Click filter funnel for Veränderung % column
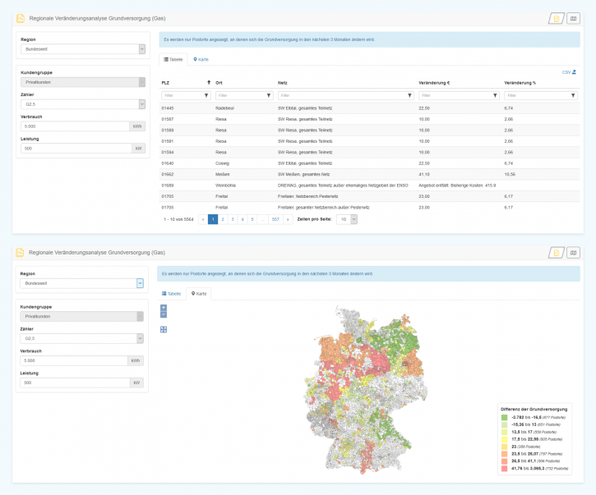Viewport: 596px width, 495px height. click(574, 95)
